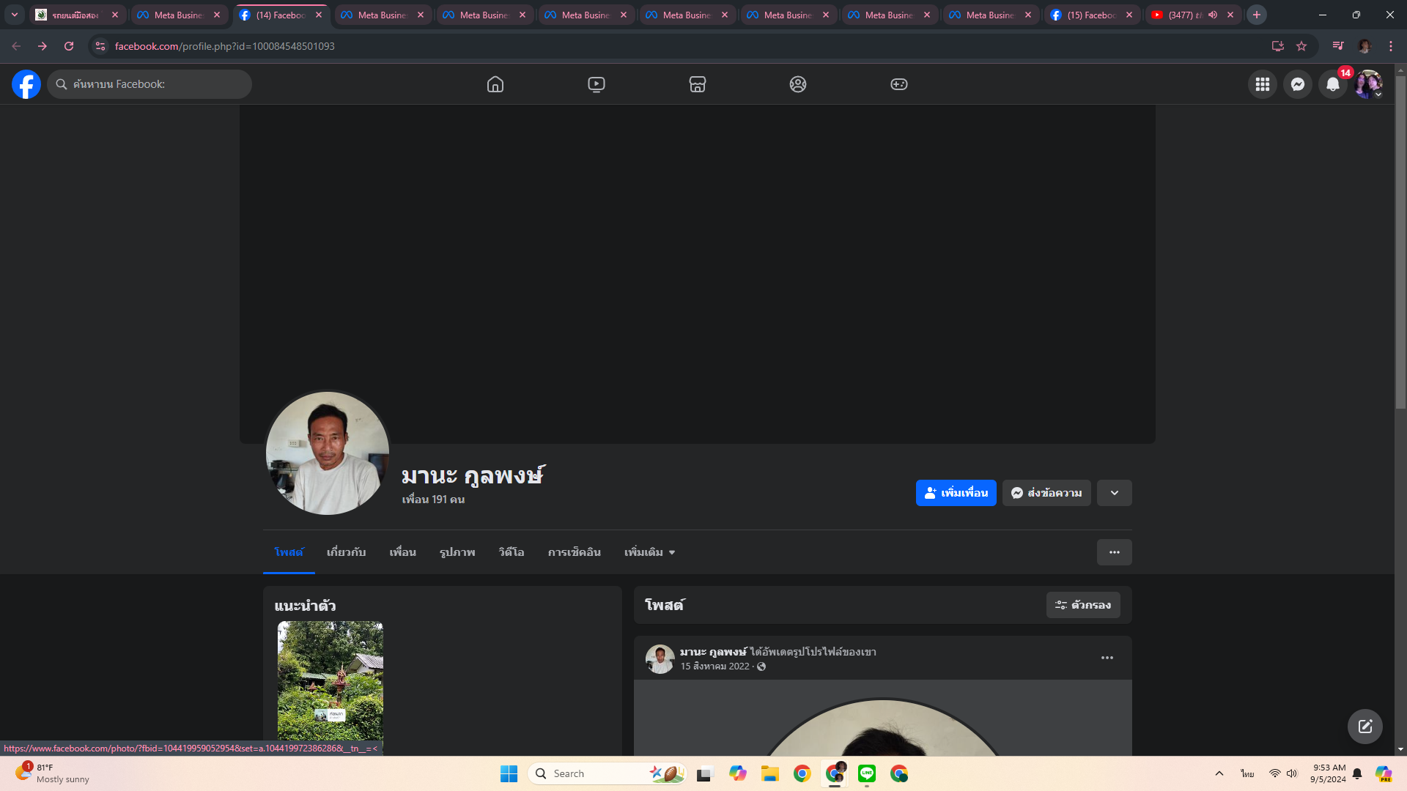Open the tab search dropdown in Chrome
Viewport: 1407px width, 791px height.
click(x=15, y=15)
